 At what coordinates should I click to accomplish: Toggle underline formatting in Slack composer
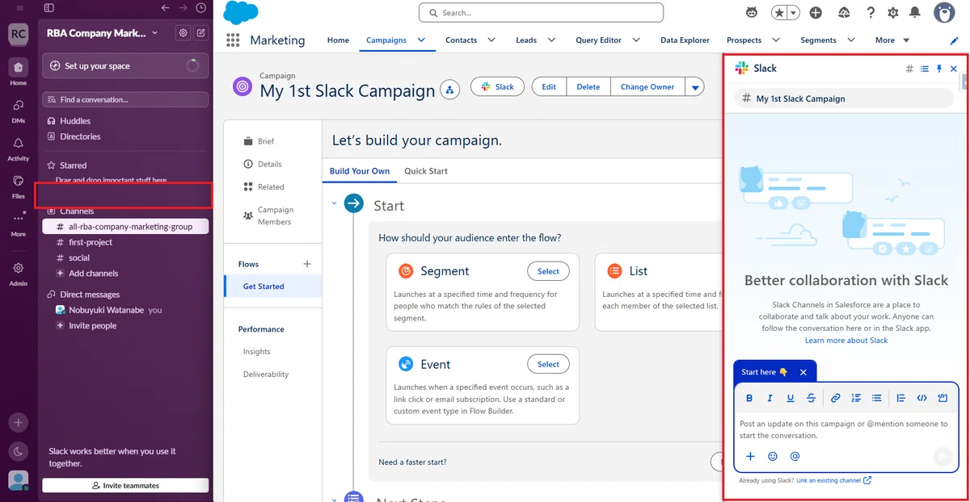tap(791, 398)
